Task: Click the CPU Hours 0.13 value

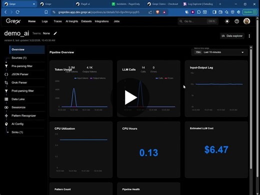Action: 148,152
